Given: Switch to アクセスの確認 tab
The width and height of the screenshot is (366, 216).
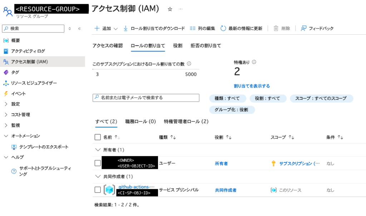Looking at the screenshot, I should [108, 46].
